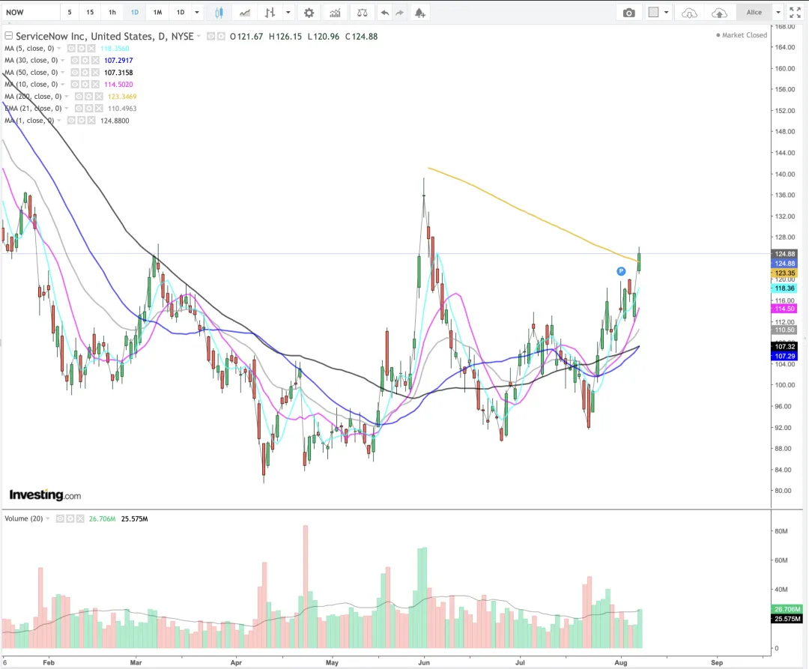Open settings gear for MA (5, close, 0)
The width and height of the screenshot is (809, 669).
tap(82, 49)
